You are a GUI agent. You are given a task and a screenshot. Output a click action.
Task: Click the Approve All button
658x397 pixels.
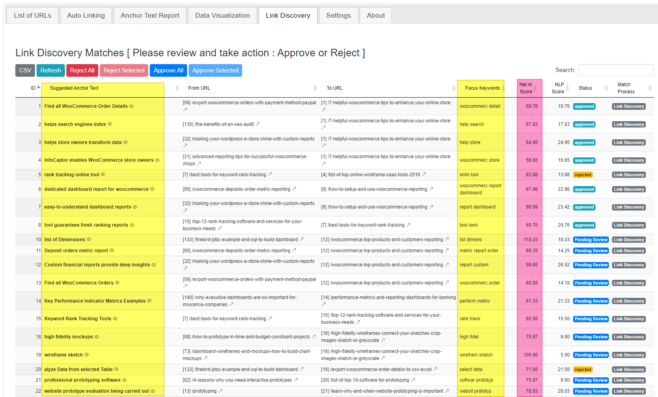click(x=168, y=70)
